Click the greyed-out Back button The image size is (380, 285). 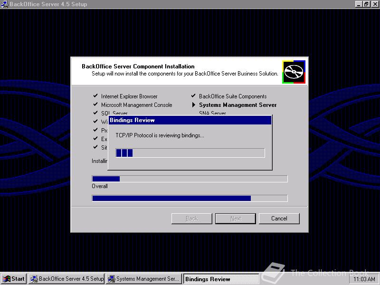pos(192,218)
